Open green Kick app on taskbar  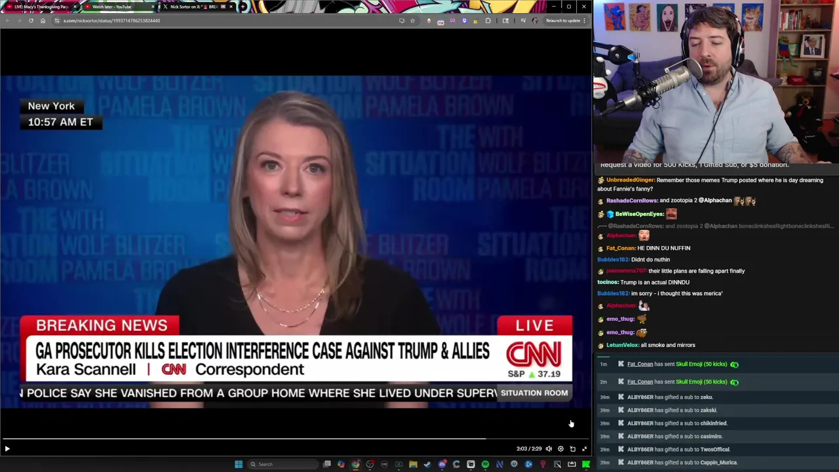click(x=585, y=464)
